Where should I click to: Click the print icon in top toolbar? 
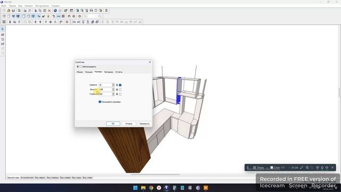click(x=25, y=11)
